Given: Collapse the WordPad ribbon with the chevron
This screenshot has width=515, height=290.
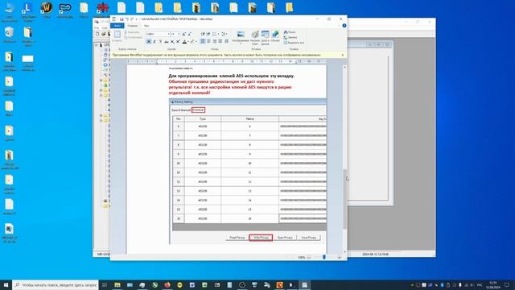Looking at the screenshot, I should click(x=340, y=26).
